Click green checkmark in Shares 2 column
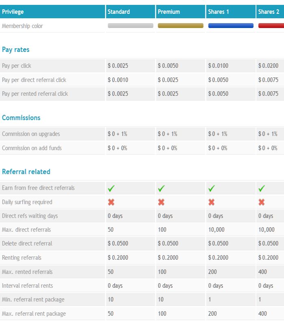 tap(262, 188)
